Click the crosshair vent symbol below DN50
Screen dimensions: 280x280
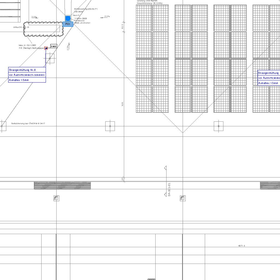click(x=50, y=58)
